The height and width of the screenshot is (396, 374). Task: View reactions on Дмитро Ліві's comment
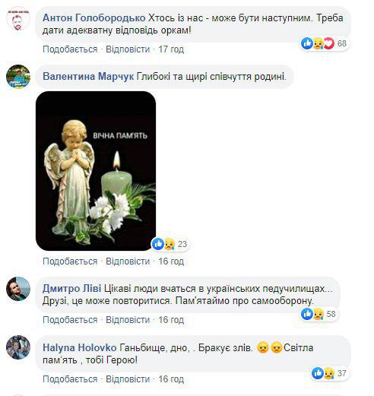[x=319, y=314]
